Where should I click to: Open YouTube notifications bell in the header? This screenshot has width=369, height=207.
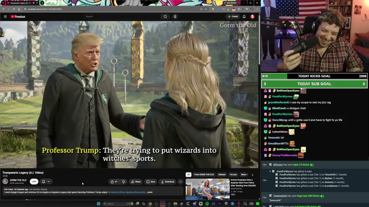point(244,17)
